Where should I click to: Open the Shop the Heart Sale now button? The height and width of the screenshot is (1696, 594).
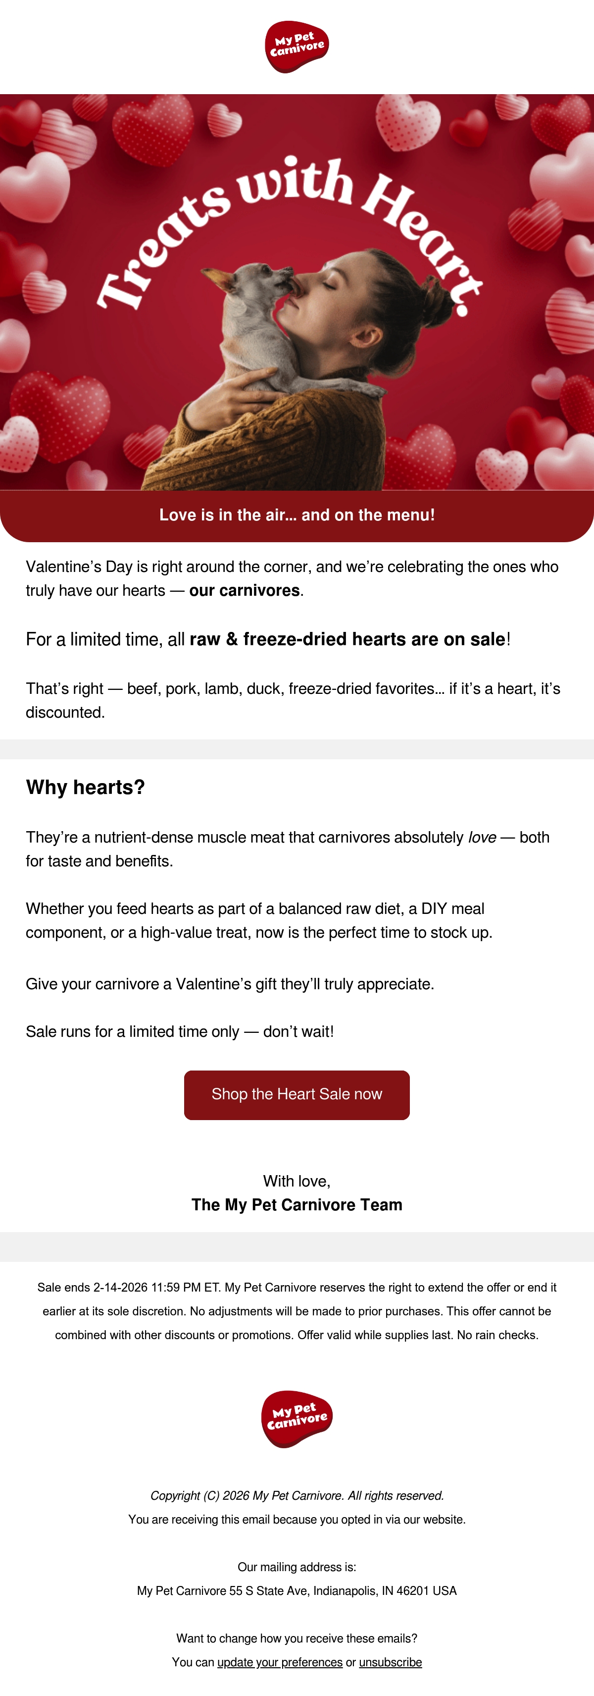point(297,1094)
